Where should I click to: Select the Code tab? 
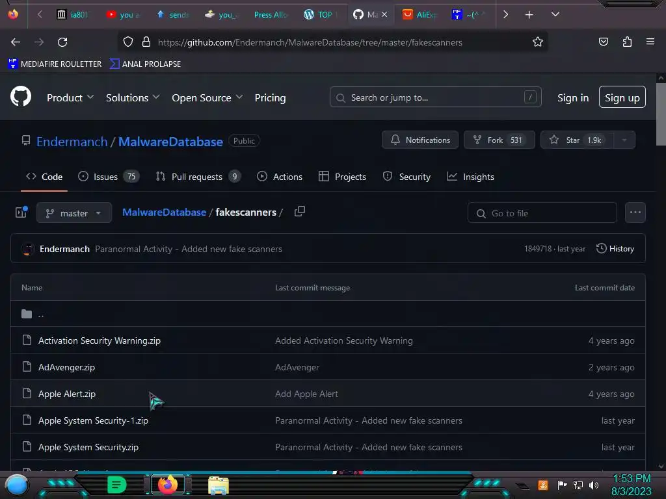44,177
